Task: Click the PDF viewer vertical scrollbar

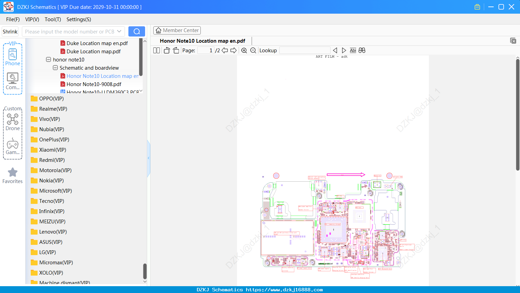Action: point(518,115)
